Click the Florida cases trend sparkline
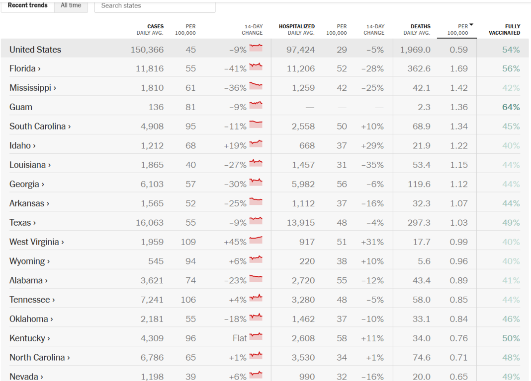531x381 pixels. pos(256,67)
